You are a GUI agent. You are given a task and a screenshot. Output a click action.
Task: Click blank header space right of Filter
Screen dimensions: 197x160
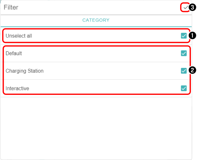click(x=99, y=7)
